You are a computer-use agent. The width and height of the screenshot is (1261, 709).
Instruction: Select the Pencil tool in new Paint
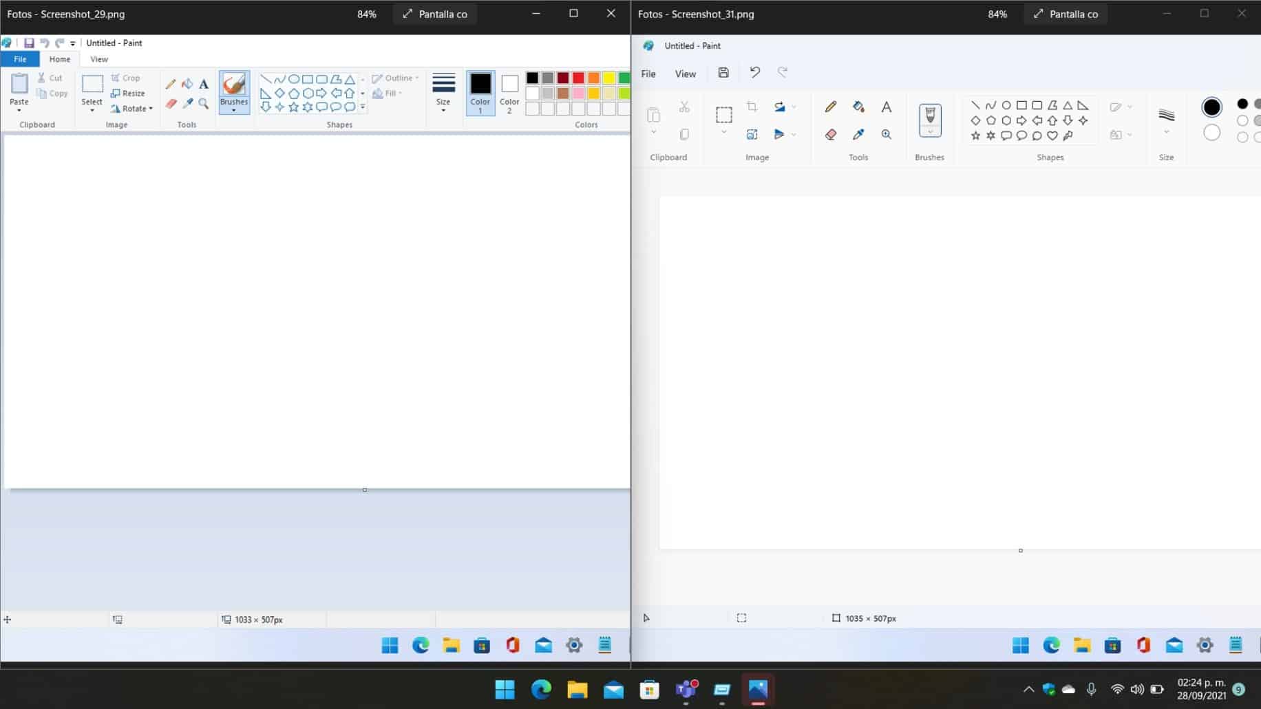831,107
